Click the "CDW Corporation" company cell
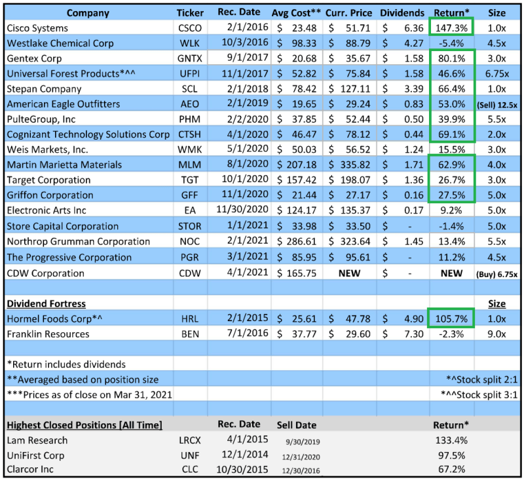This screenshot has width=524, height=481. pos(46,273)
